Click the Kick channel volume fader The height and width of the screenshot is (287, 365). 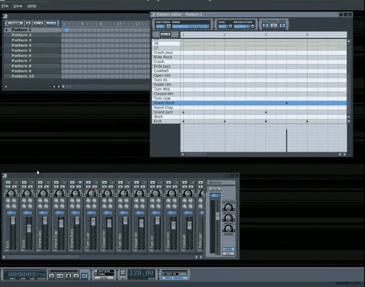13,220
